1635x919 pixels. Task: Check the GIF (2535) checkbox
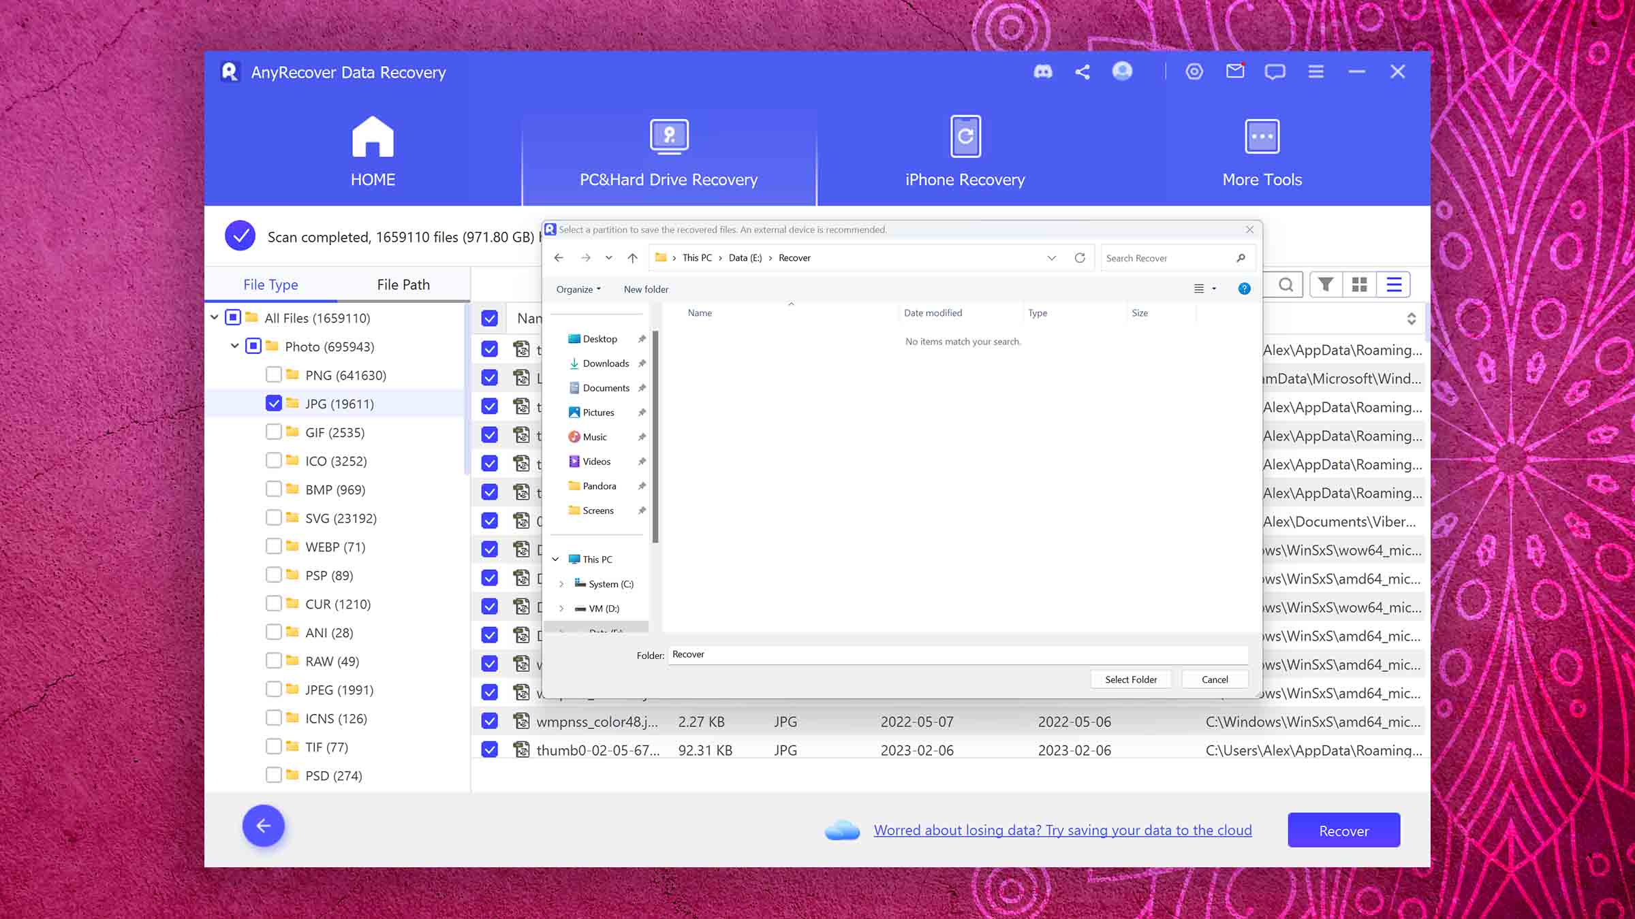[274, 432]
